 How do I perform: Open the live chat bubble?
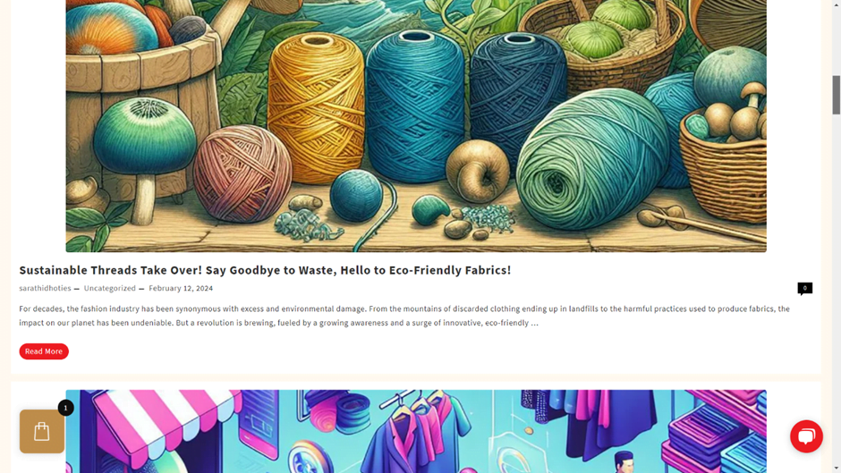tap(806, 436)
